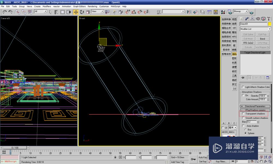Open the Layer Manager icon

202,12
